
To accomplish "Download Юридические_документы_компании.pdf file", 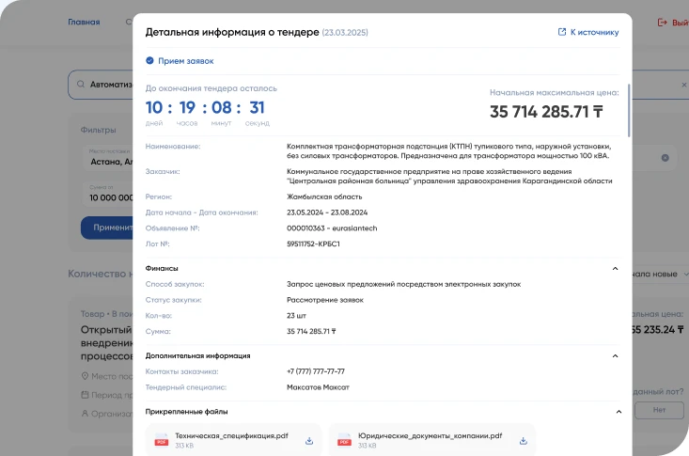I will pyautogui.click(x=523, y=441).
